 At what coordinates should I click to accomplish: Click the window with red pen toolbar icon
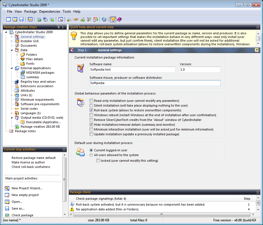61,19
